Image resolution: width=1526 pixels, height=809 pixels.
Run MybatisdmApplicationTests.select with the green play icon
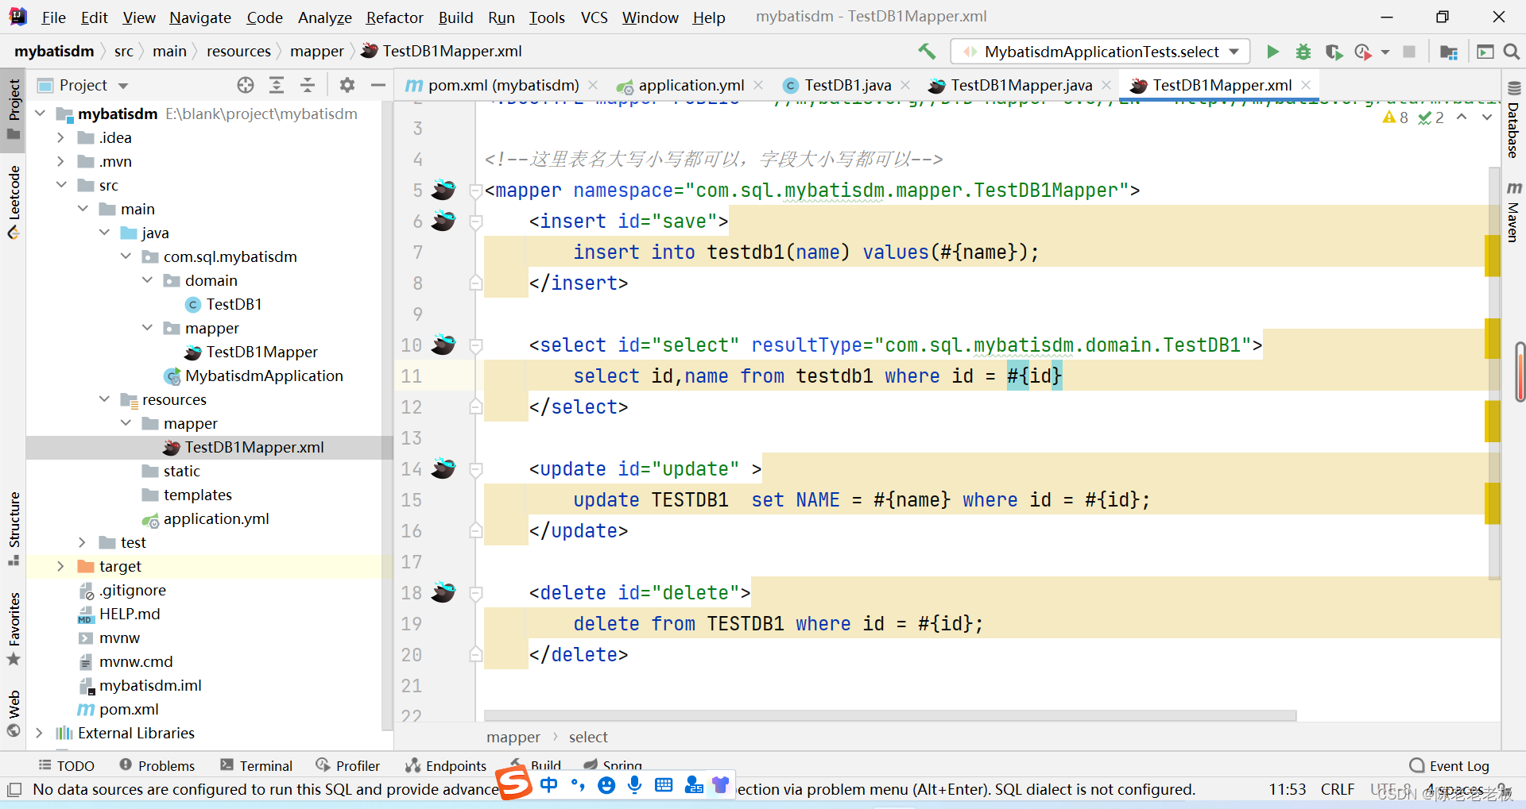(1272, 52)
